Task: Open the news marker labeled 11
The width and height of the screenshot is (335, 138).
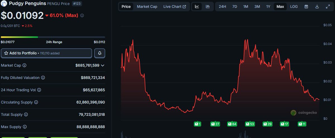Action: tap(302, 124)
